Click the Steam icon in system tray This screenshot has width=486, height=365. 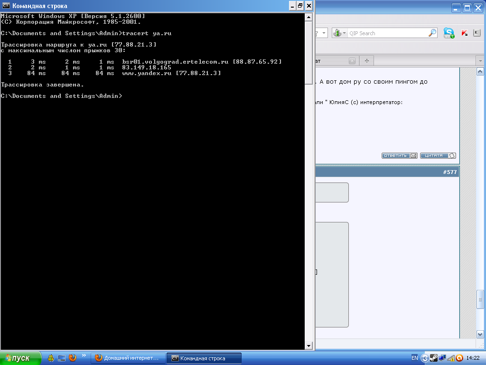[433, 358]
